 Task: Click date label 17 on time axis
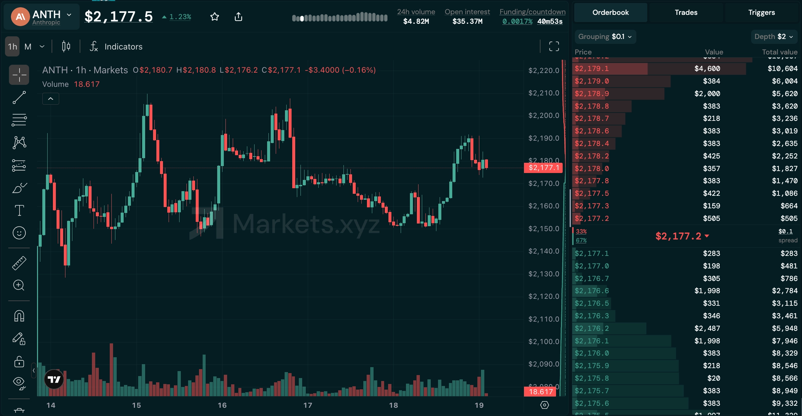pyautogui.click(x=308, y=405)
